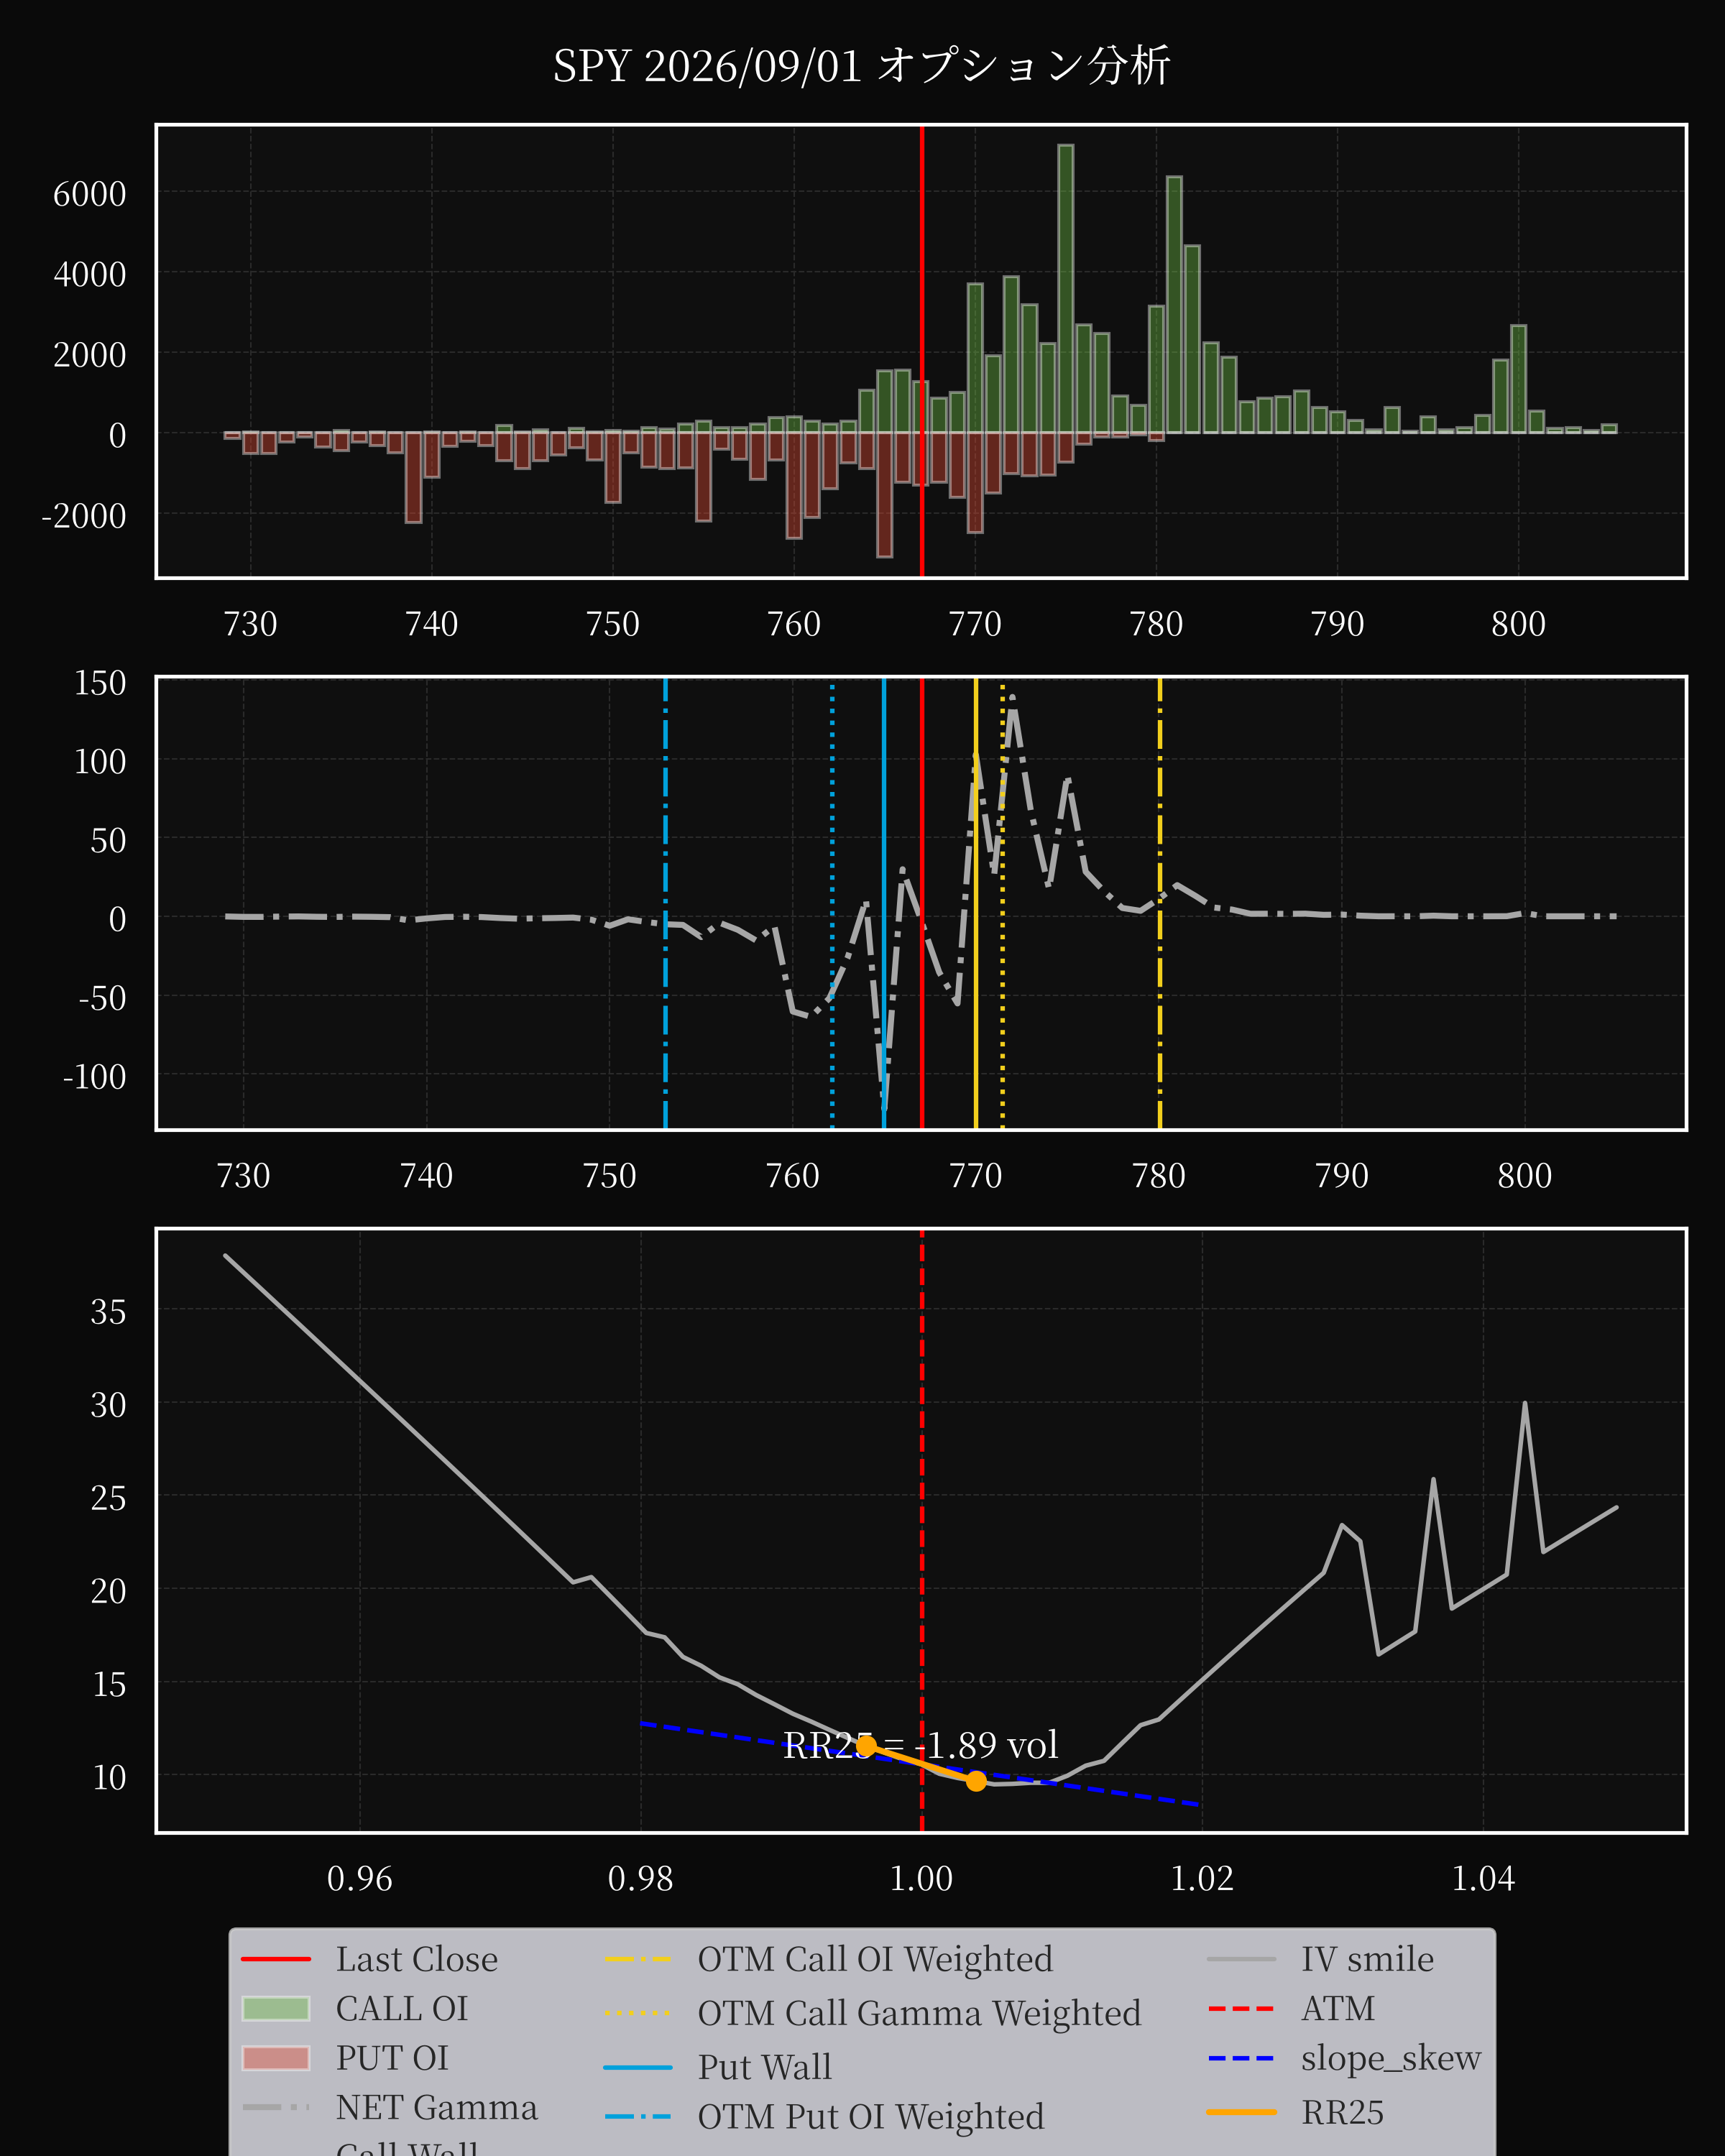Click the 35 y-axis tick label
The image size is (1725, 2156).
pyautogui.click(x=108, y=1311)
